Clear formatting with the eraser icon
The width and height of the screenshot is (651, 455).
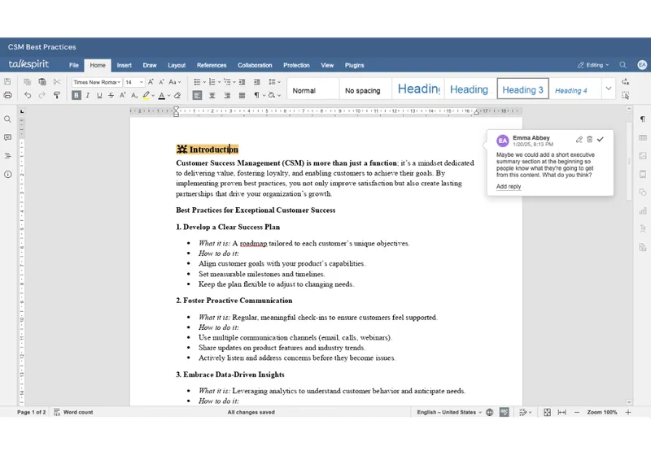click(x=177, y=95)
